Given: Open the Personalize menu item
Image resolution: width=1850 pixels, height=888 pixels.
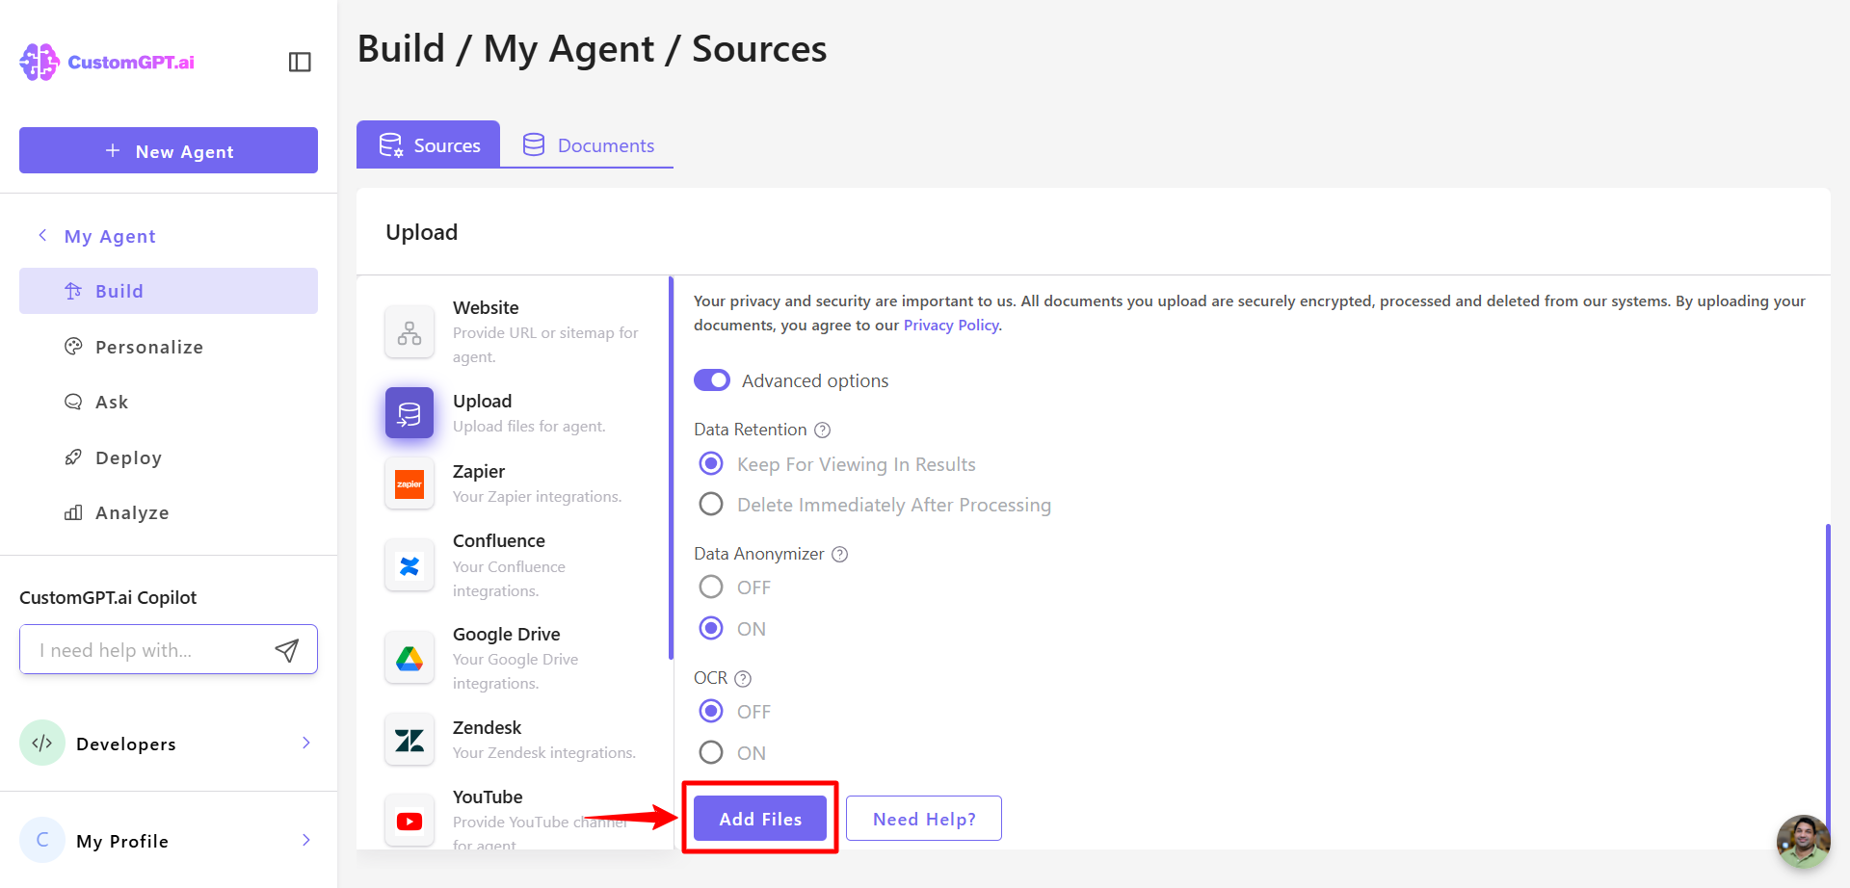Looking at the screenshot, I should (169, 347).
